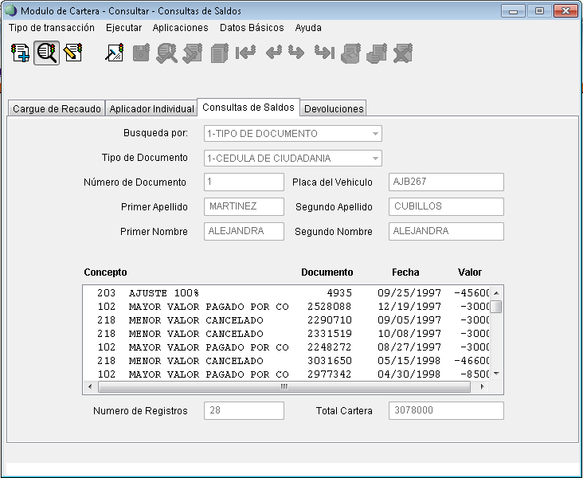Click the new record toolbar icon
This screenshot has width=583, height=478.
(x=21, y=53)
